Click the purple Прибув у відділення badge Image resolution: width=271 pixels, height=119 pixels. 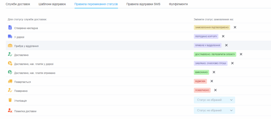coord(207,45)
